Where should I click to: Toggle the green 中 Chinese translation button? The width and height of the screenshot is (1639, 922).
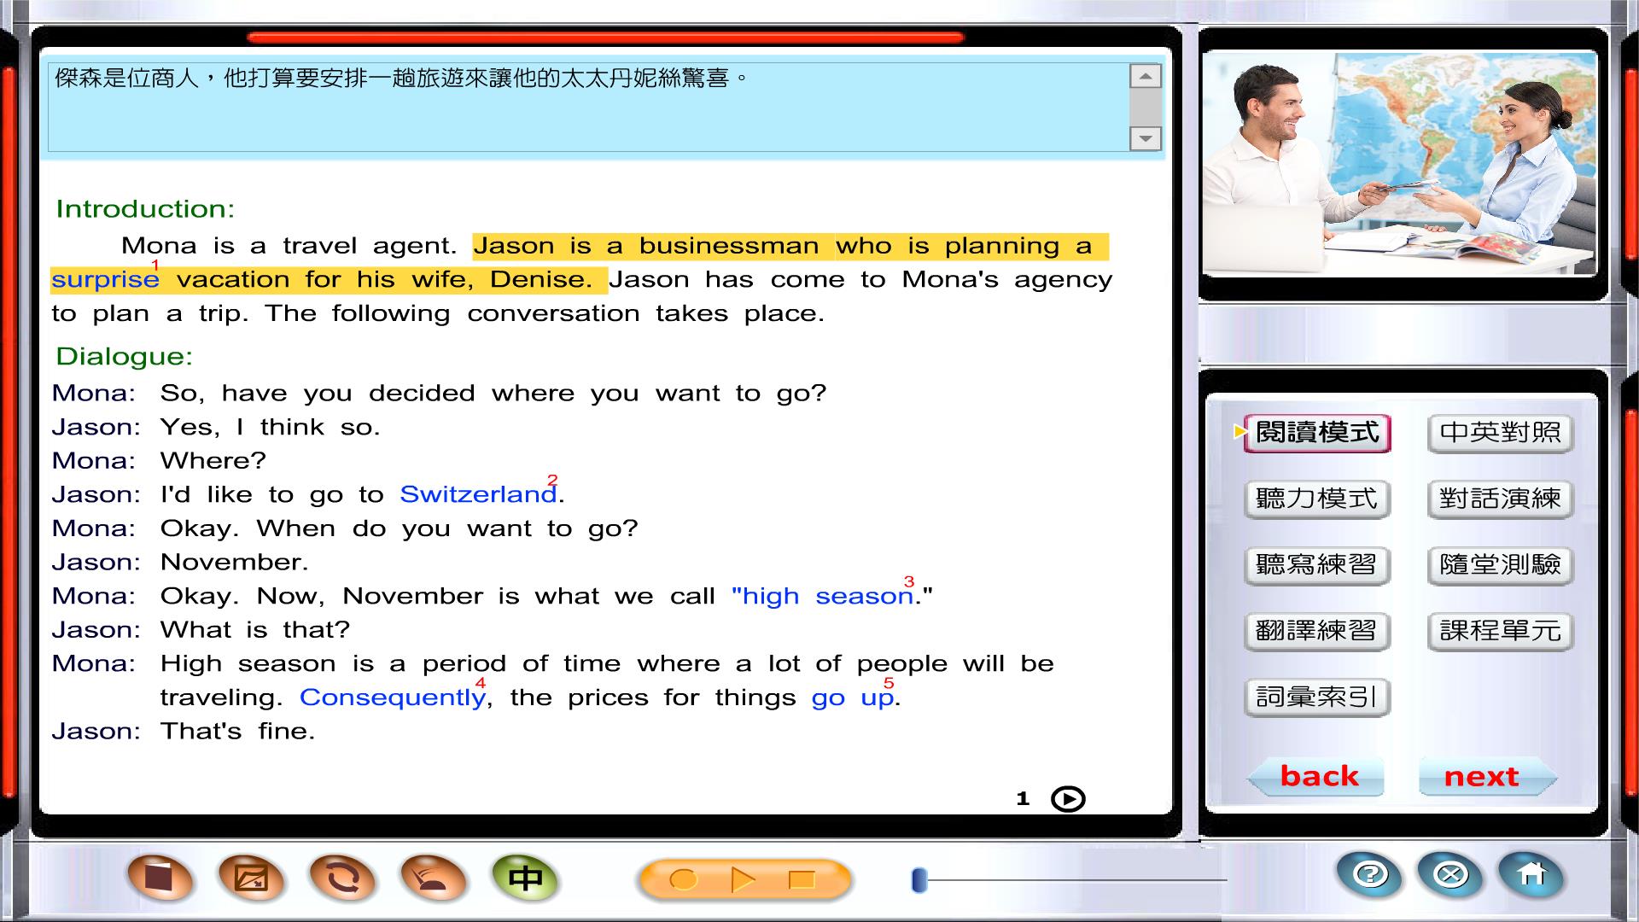[x=525, y=878]
